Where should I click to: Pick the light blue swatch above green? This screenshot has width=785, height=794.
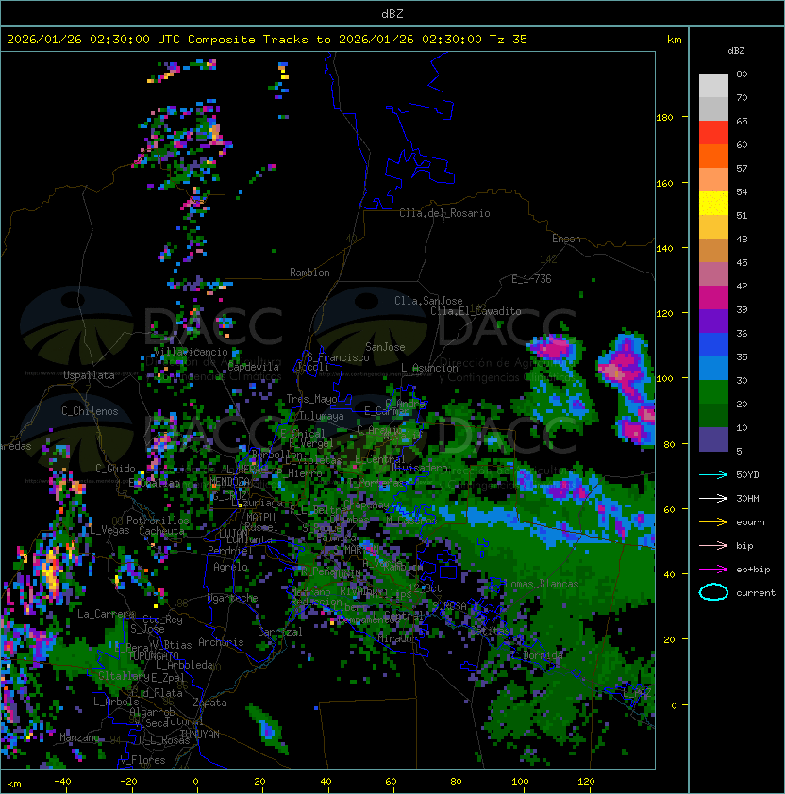(713, 368)
